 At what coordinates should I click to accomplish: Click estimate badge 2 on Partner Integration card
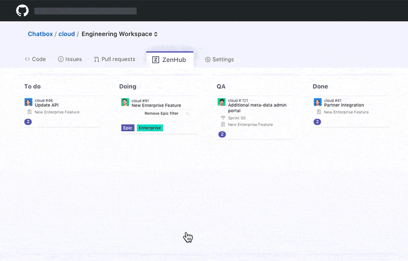pyautogui.click(x=317, y=122)
